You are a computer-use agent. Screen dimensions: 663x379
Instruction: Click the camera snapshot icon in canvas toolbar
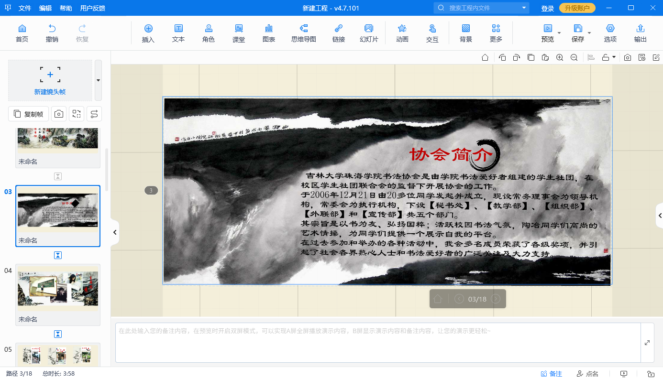628,57
